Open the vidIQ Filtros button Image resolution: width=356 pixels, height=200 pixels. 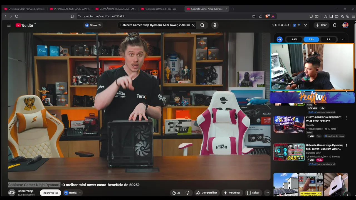(x=93, y=25)
